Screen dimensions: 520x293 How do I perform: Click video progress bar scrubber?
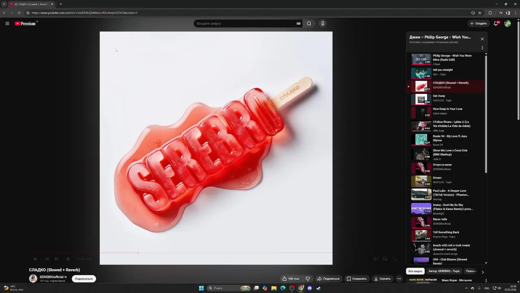[x=138, y=253]
